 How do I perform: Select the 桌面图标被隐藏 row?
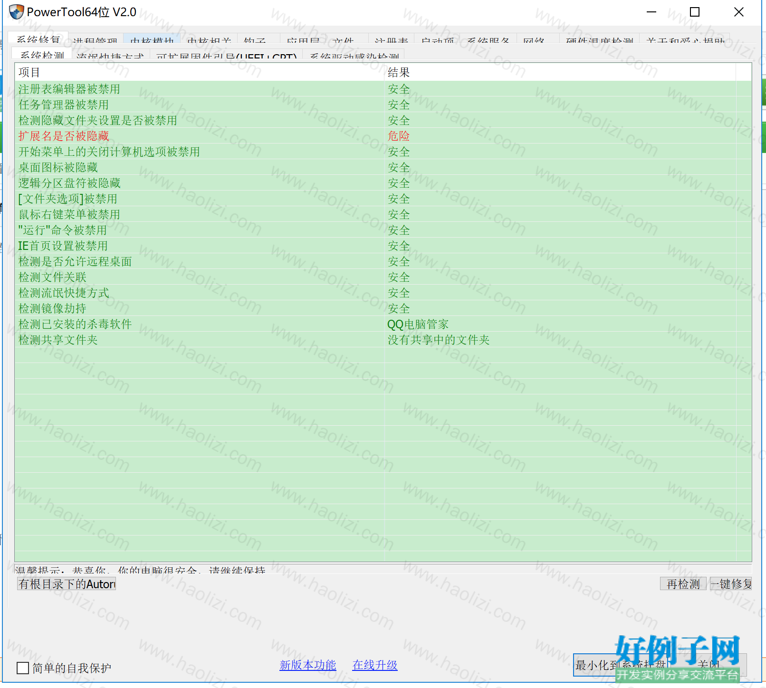(x=383, y=167)
